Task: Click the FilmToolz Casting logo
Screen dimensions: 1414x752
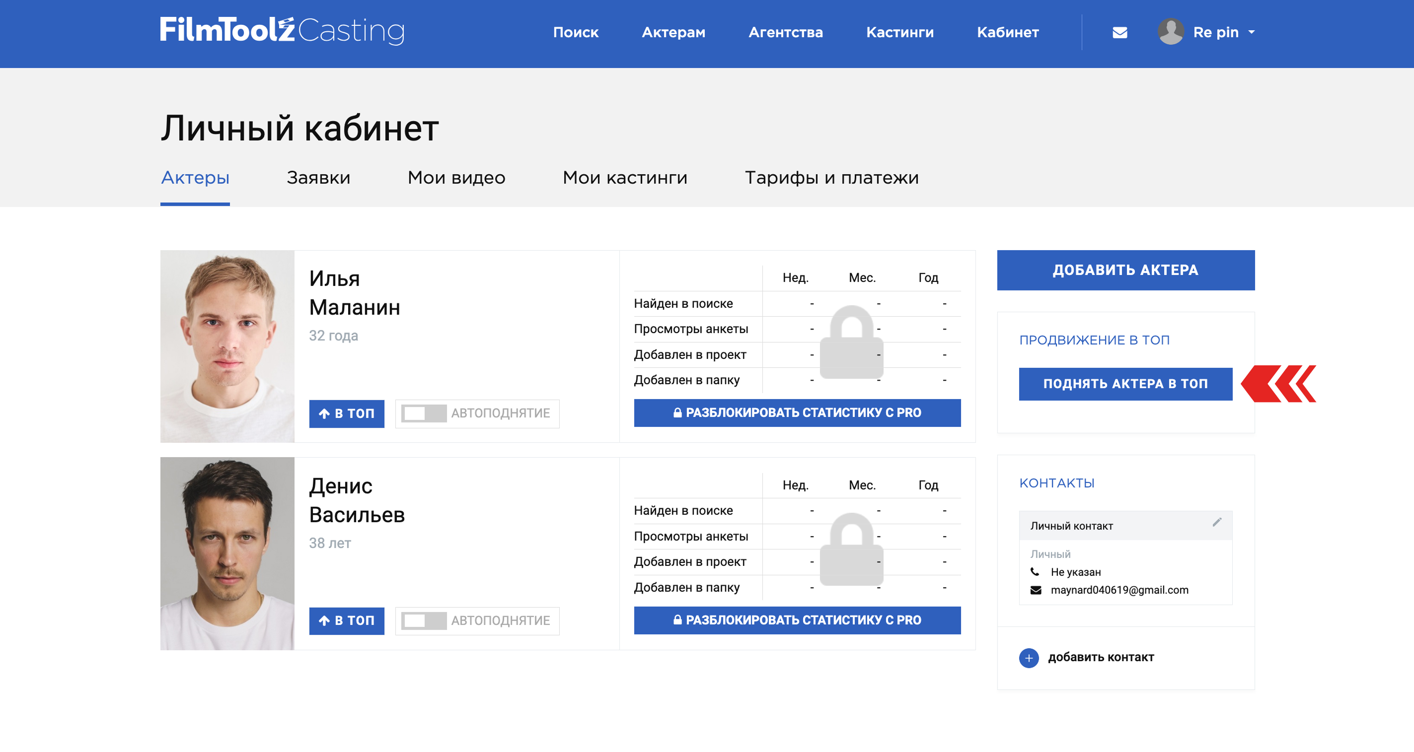Action: tap(282, 31)
